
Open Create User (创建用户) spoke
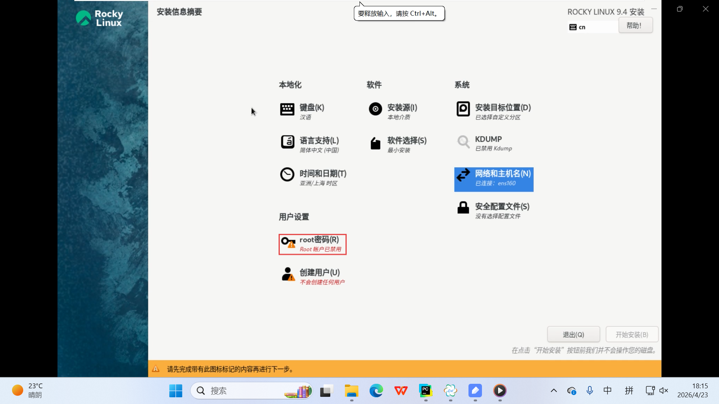(312, 276)
